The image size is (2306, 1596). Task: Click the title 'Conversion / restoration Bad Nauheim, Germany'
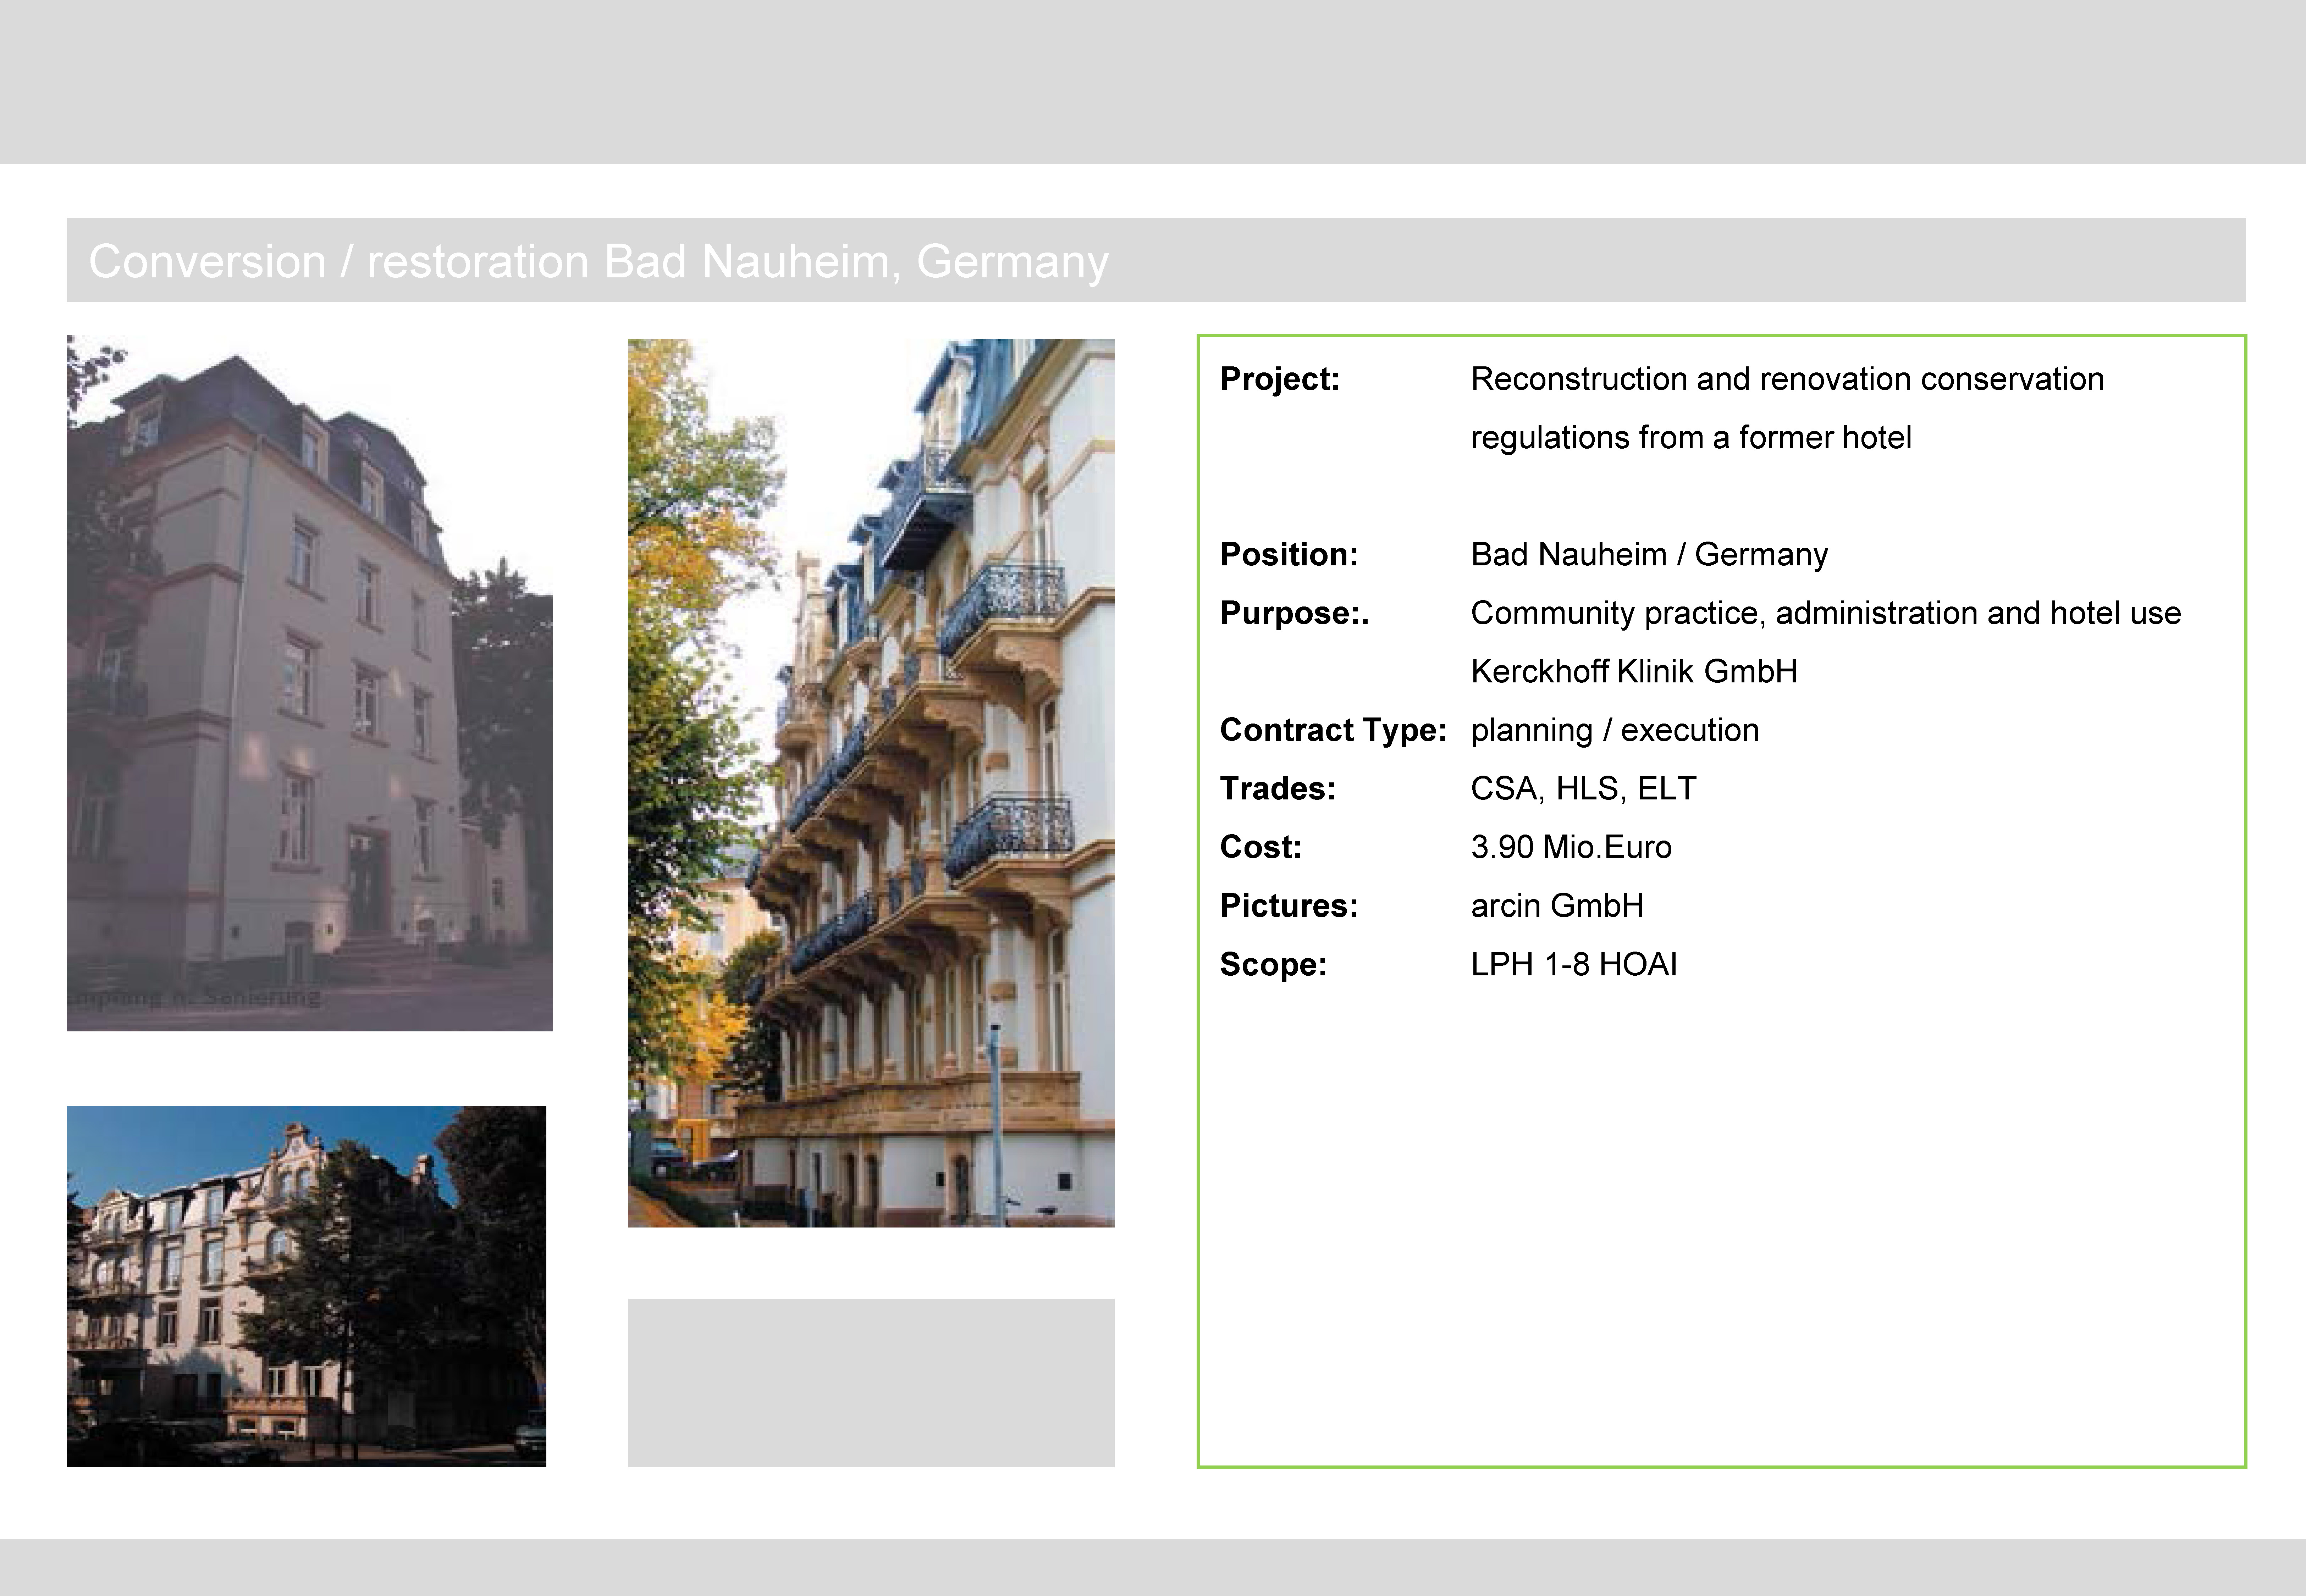point(598,262)
